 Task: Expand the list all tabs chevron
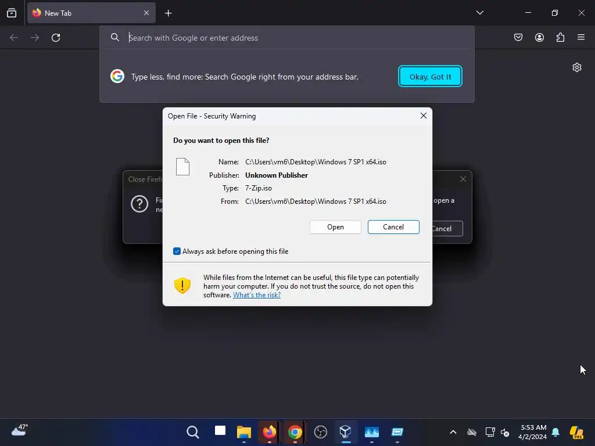point(479,13)
